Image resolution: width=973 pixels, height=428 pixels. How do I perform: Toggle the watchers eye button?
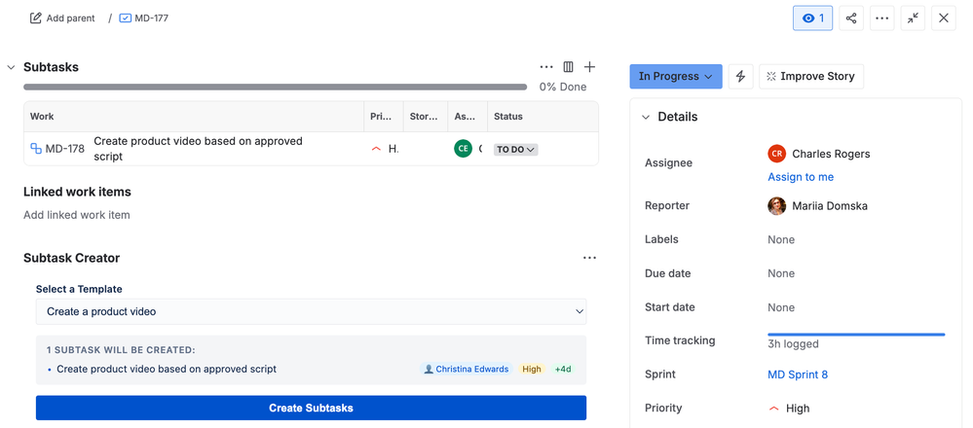click(813, 18)
